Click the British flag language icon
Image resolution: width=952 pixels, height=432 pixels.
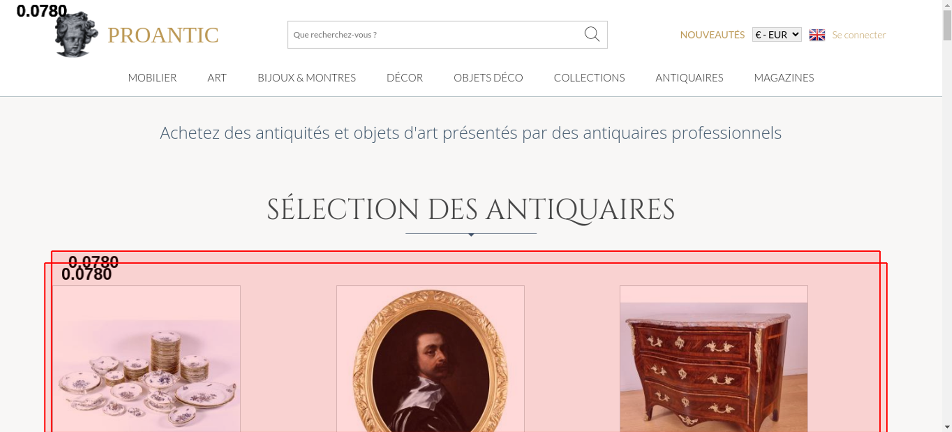(x=817, y=35)
